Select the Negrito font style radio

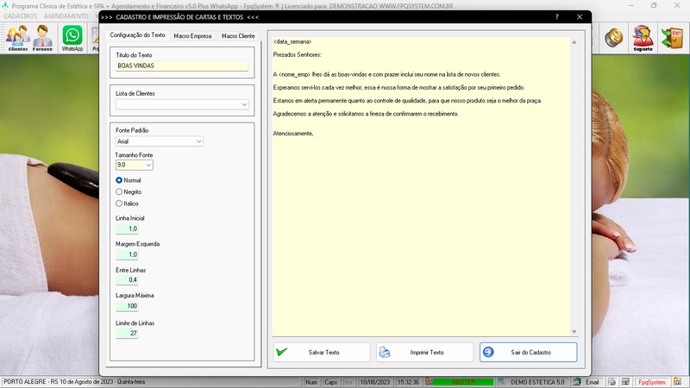click(x=119, y=191)
